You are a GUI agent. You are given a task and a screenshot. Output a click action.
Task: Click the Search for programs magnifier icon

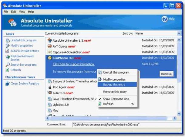8,64
